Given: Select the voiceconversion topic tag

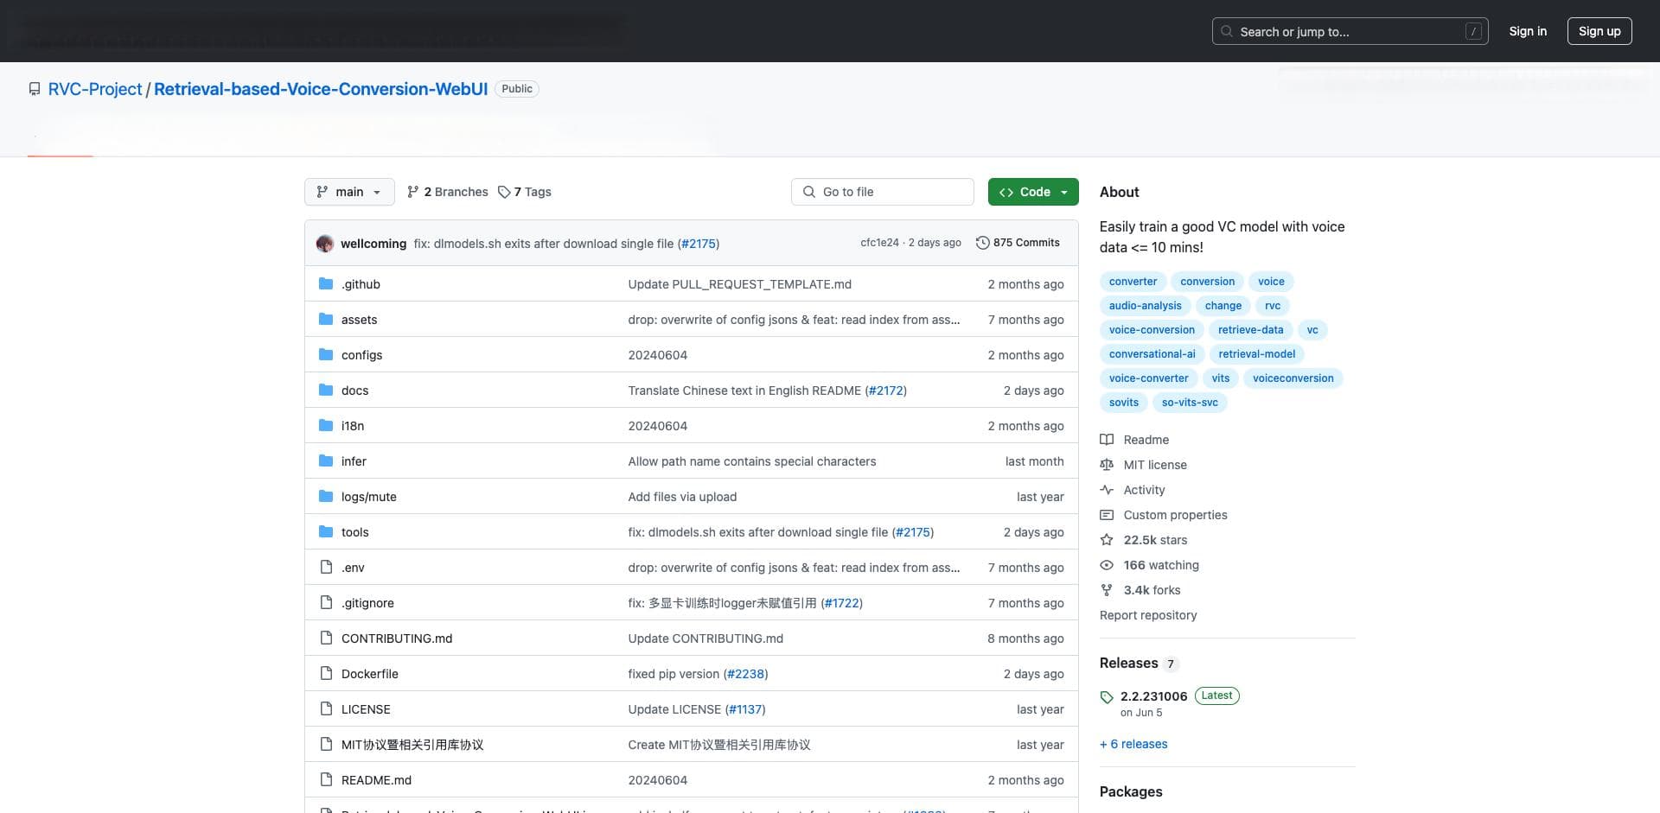Looking at the screenshot, I should (1293, 378).
